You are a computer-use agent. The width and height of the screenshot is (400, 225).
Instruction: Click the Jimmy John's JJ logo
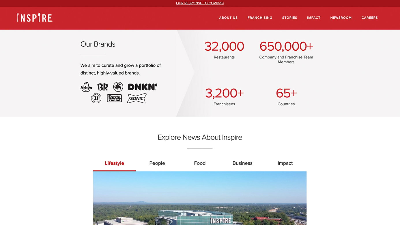pyautogui.click(x=96, y=98)
